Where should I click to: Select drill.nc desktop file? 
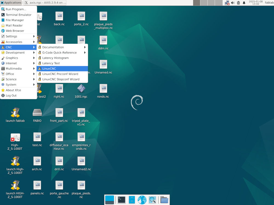59,161
